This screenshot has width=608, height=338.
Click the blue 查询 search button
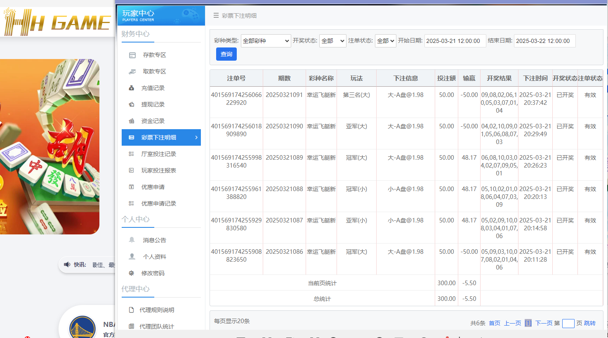tap(226, 54)
